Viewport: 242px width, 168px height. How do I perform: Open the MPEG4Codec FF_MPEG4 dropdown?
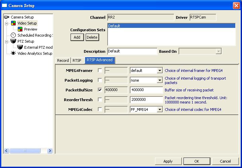(160, 110)
